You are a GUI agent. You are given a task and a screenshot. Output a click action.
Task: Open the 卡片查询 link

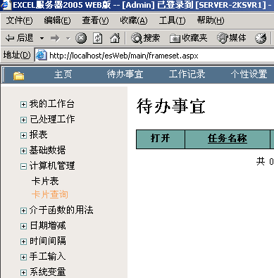click(50, 194)
